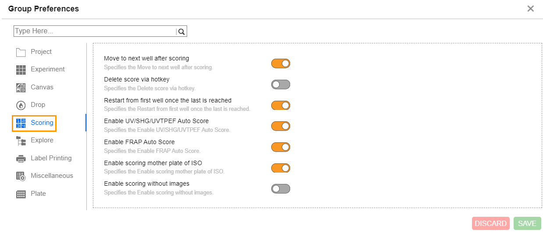The width and height of the screenshot is (543, 233).
Task: Open the Miscellaneous preferences tab
Action: pos(52,176)
